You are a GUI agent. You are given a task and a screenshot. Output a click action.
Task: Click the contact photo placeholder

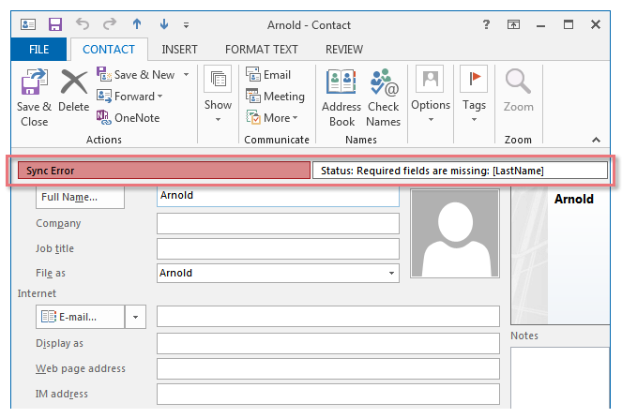(x=455, y=233)
